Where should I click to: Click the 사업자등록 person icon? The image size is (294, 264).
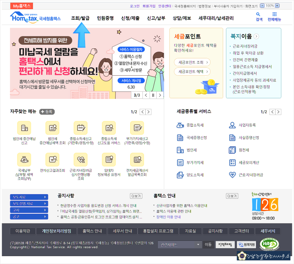[232, 125]
